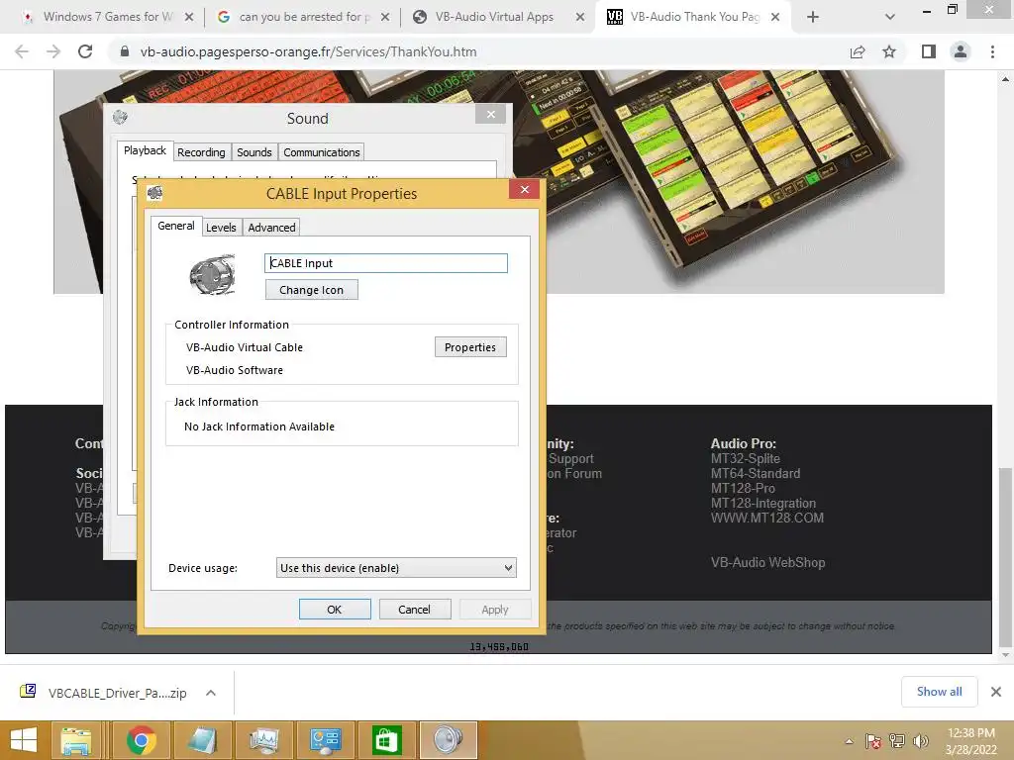Open controller Properties button
The height and width of the screenshot is (760, 1014).
point(470,347)
